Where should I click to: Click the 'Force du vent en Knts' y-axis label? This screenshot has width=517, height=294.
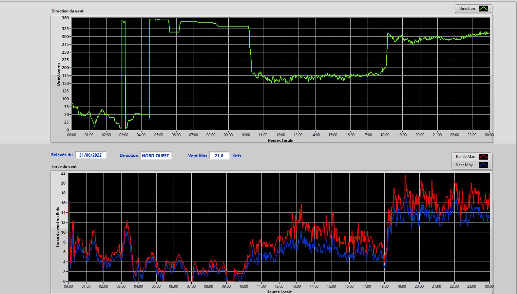point(57,227)
